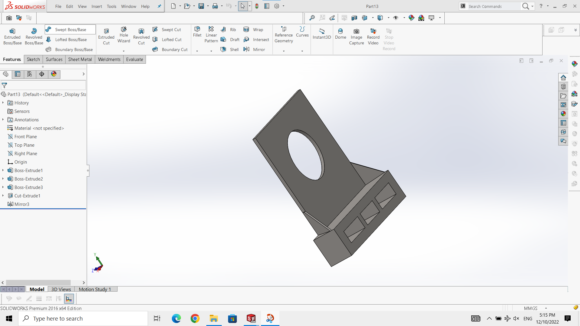Expand the Boss-Extrude2 feature
580x326 pixels.
[3, 179]
